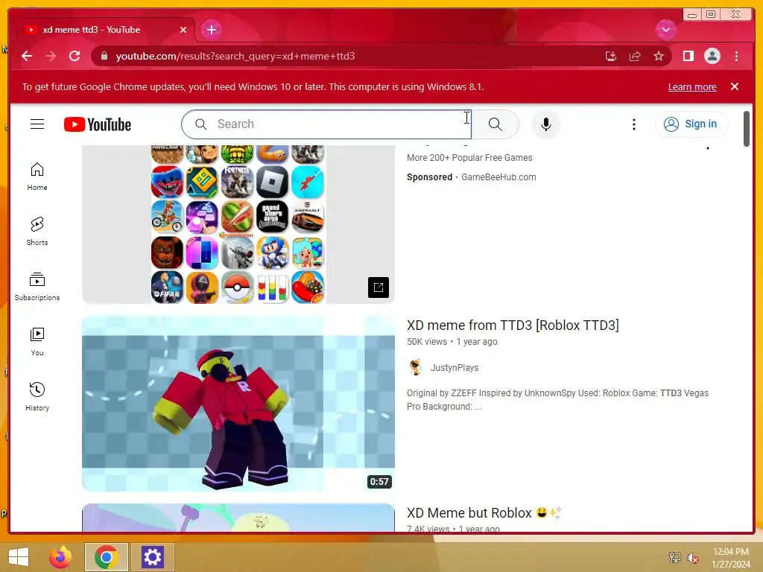Go back to previous page
The image size is (763, 572).
27,56
